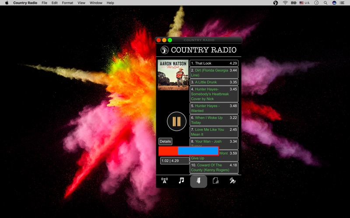Launch Siri from the menu bar
Viewport: 350px width, 218px height.
[x=334, y=3]
